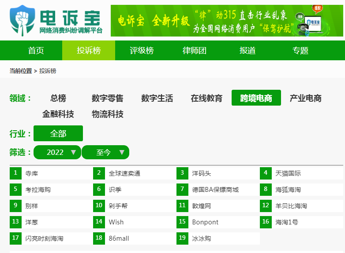Open rank 3 entry 洋码头
This screenshot has height=253, width=345.
[202, 173]
